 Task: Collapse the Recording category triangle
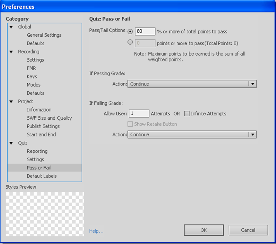click(11, 51)
